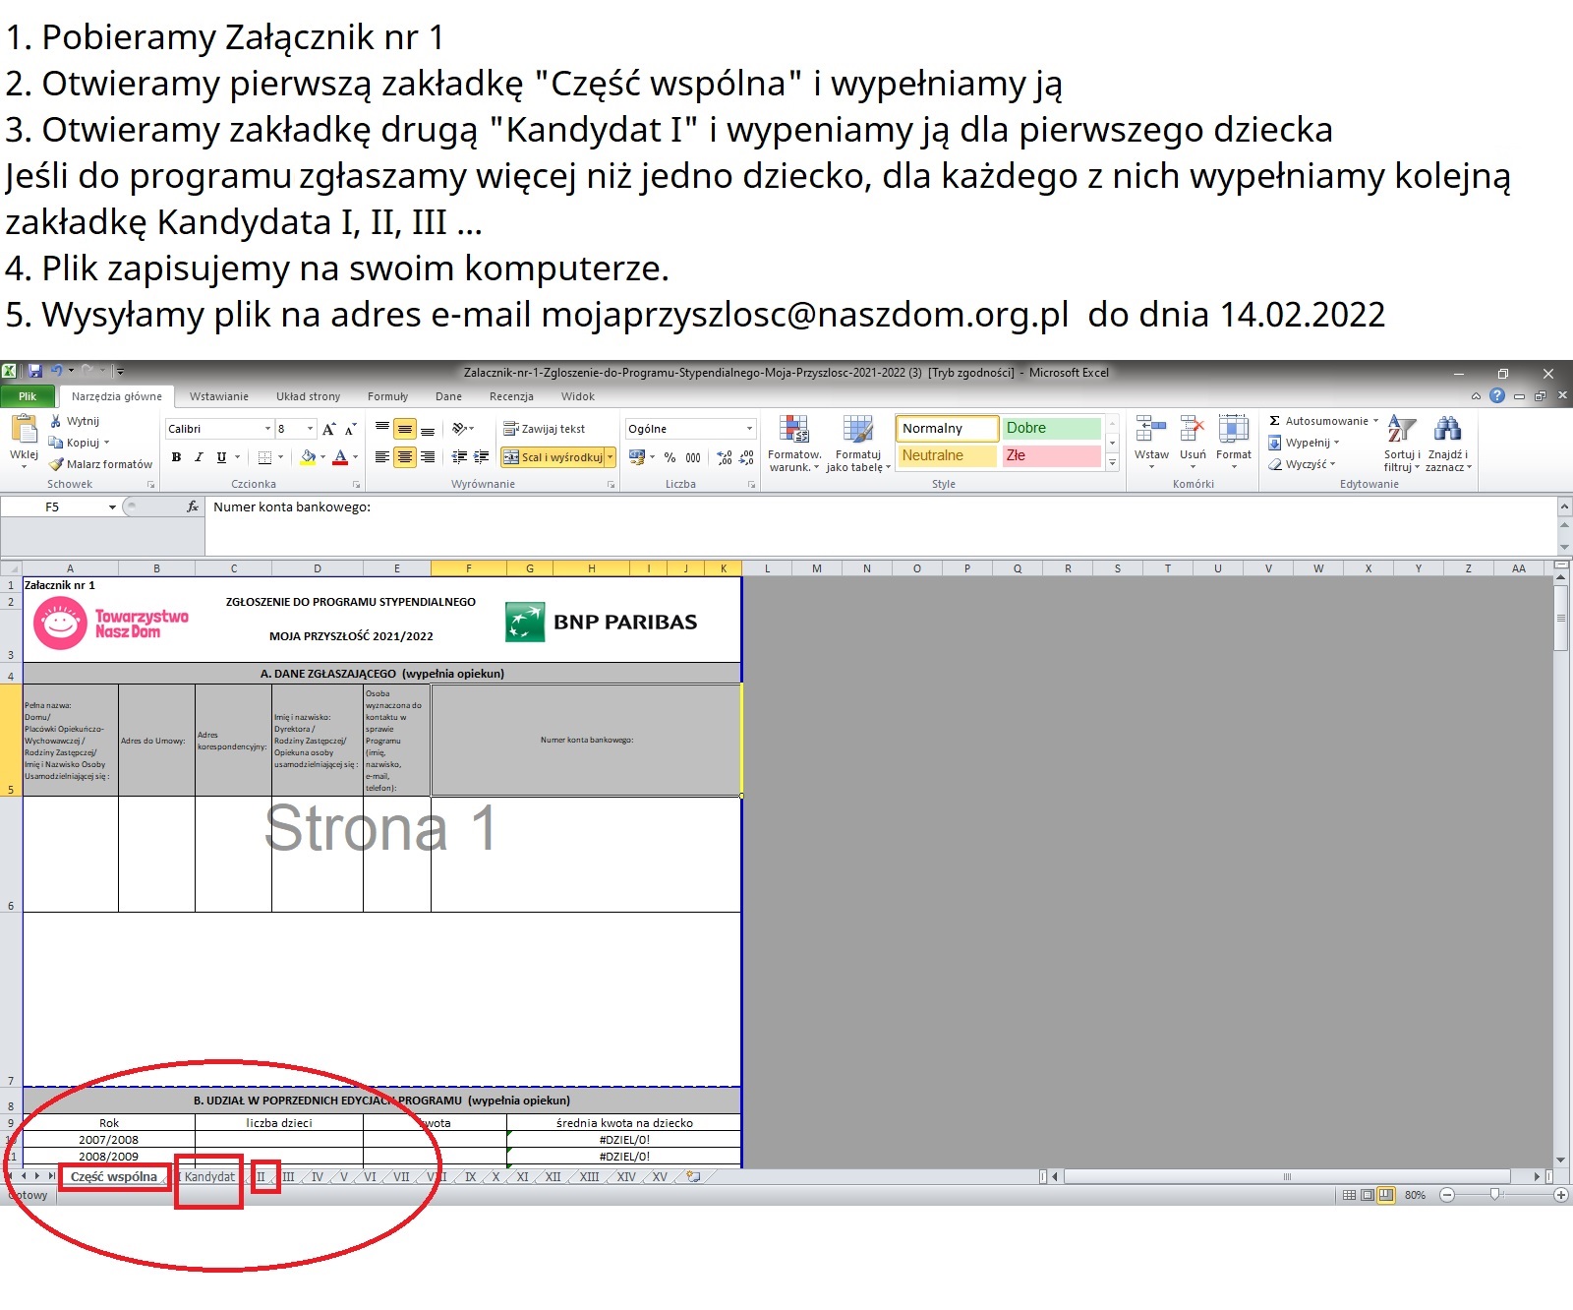Viewport: 1573px width, 1310px height.
Task: Click the zoom slider handle in status bar
Action: (x=1495, y=1194)
